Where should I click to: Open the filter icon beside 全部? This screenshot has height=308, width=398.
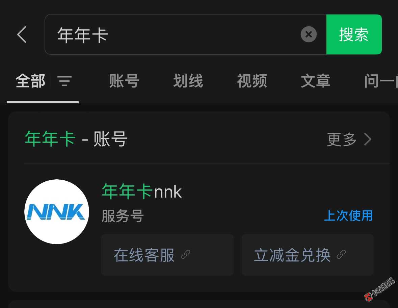(64, 81)
